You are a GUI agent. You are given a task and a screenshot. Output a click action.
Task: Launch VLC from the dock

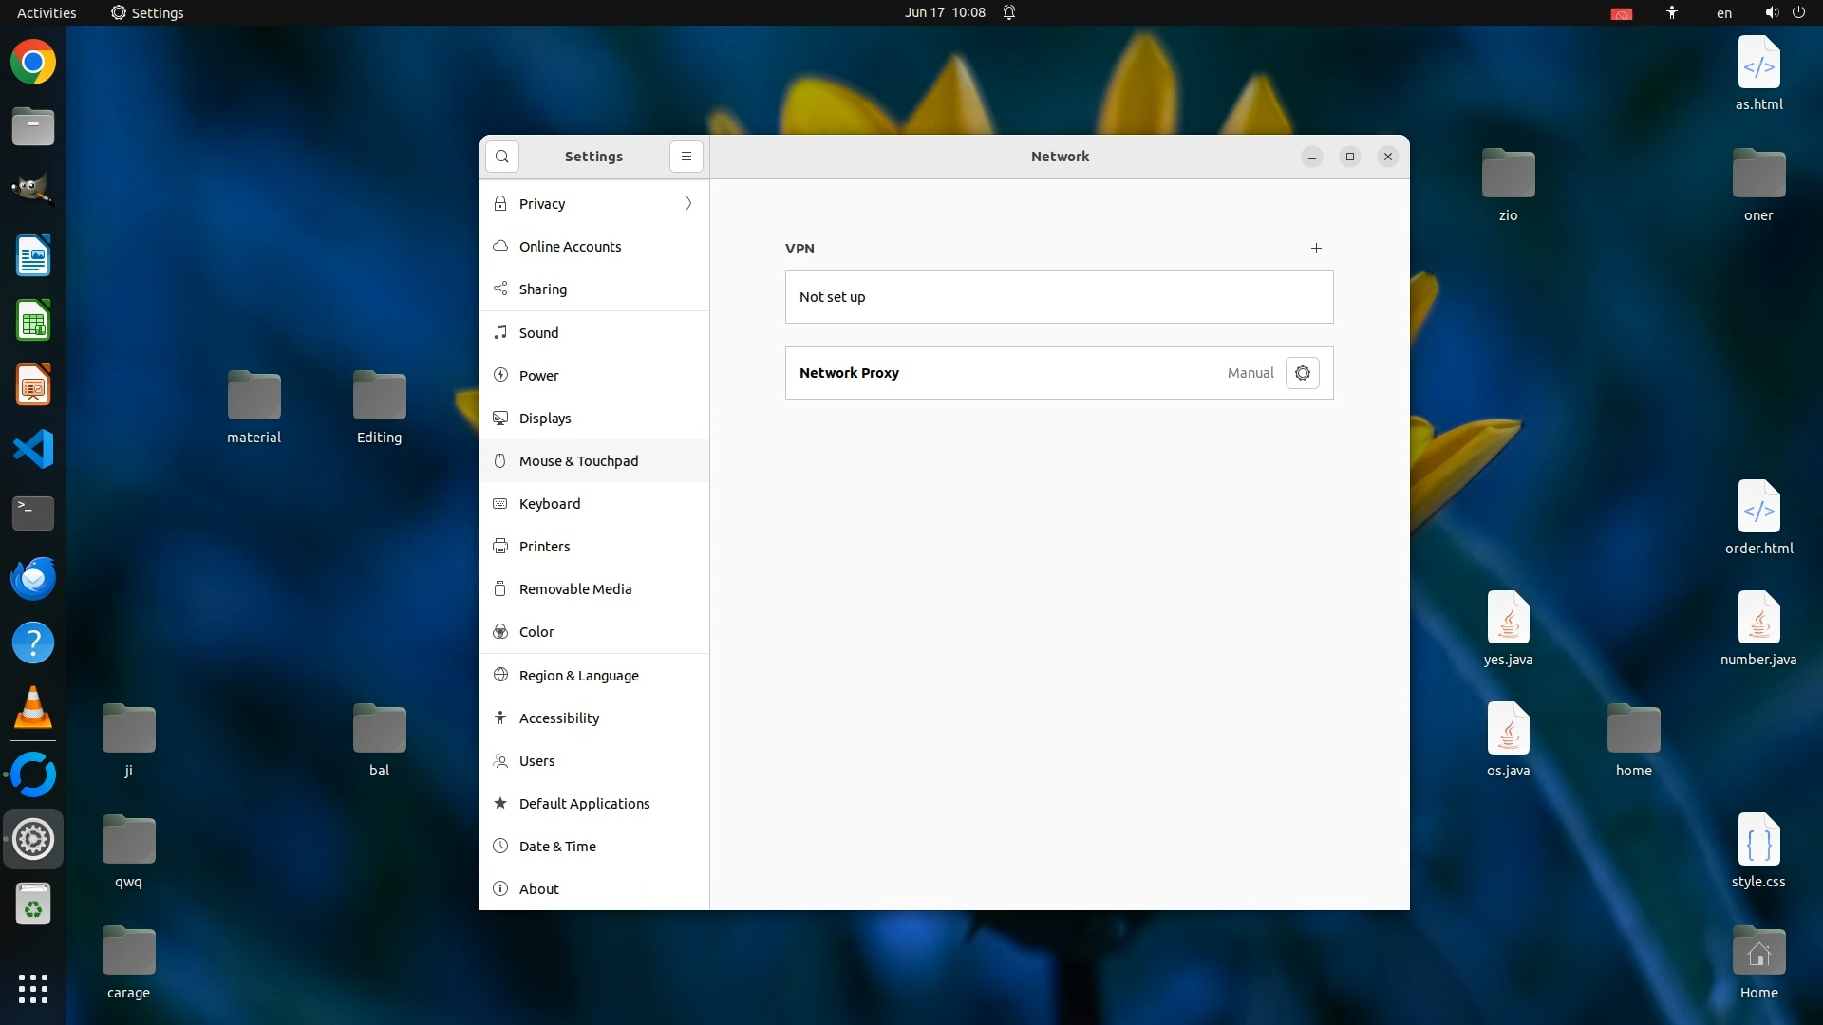click(33, 708)
